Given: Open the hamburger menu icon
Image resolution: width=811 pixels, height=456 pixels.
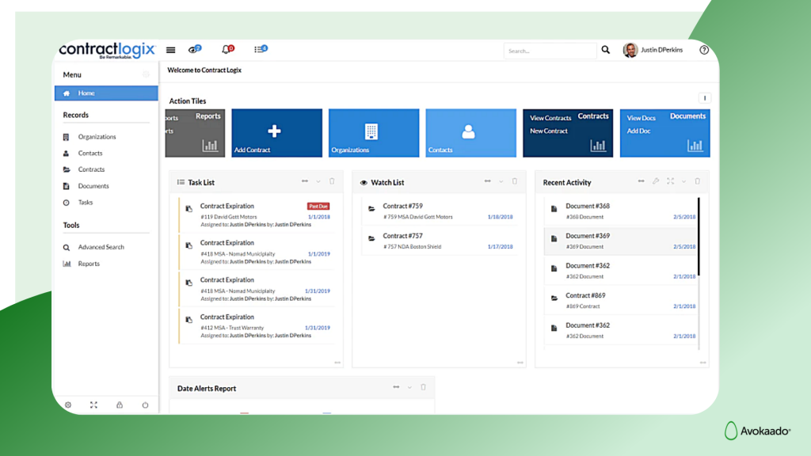Looking at the screenshot, I should 170,50.
